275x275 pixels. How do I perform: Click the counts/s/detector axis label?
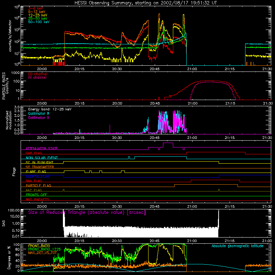pyautogui.click(x=10, y=36)
